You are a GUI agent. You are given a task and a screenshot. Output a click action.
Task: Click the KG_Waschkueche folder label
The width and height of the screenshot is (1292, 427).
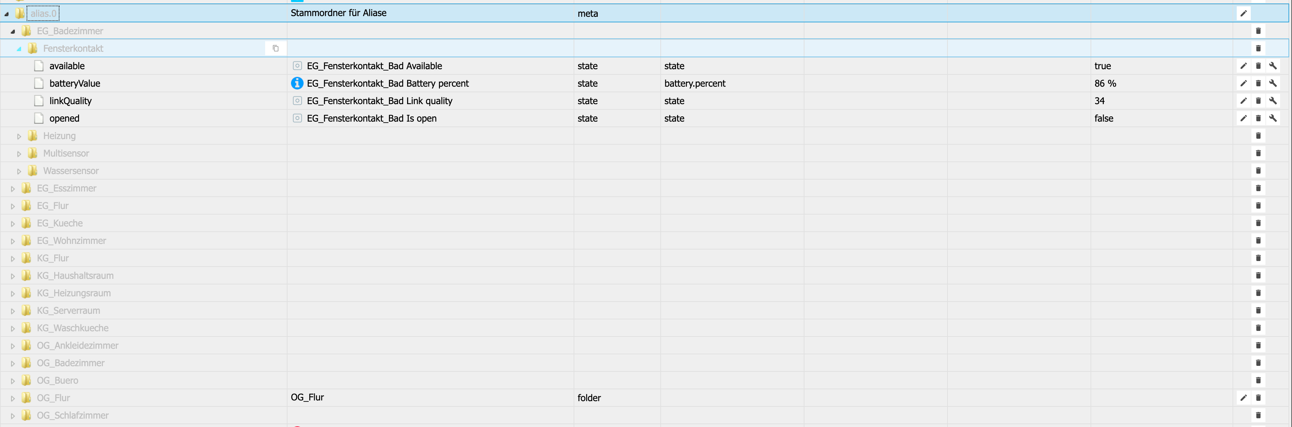click(72, 328)
